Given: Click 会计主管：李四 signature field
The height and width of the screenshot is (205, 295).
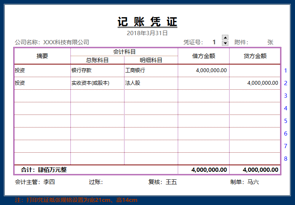Looking at the screenshot, I should pos(35,182).
